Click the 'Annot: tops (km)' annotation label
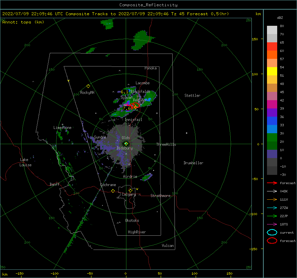 click(23, 22)
